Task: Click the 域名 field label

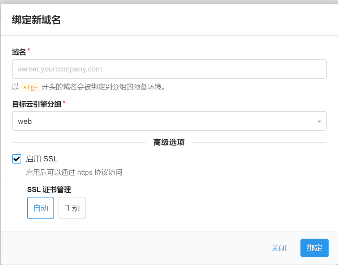Action: click(x=19, y=52)
